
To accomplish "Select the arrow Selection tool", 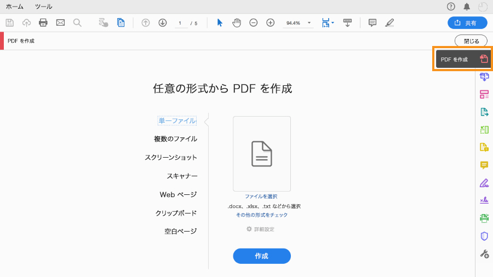I will 220,22.
